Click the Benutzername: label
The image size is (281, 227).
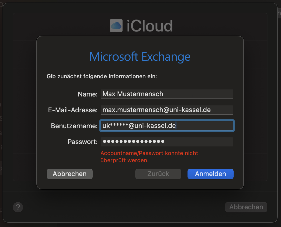tap(74, 126)
